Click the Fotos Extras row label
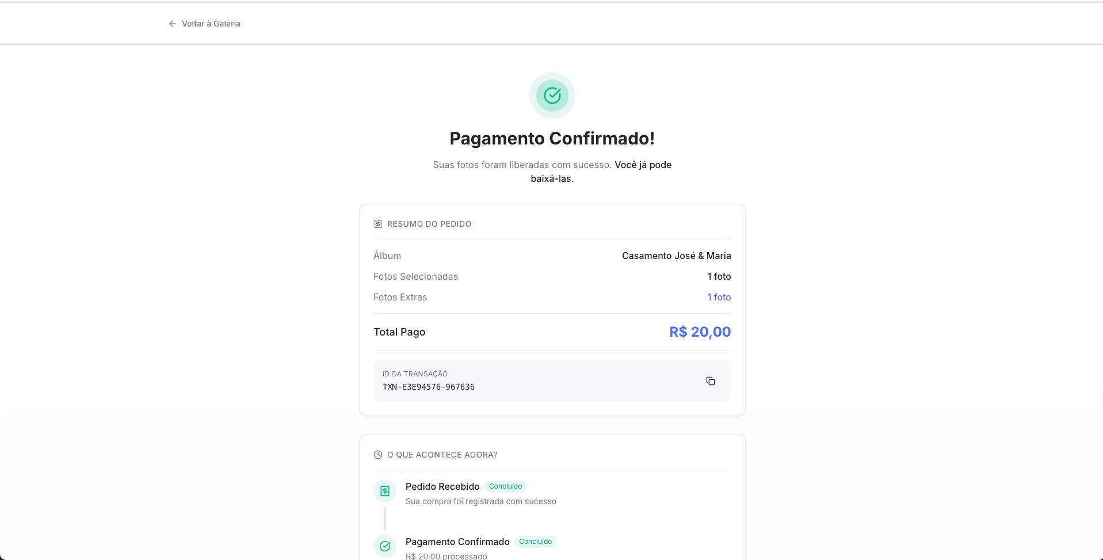 pos(400,297)
